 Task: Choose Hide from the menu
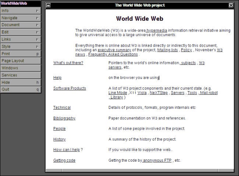[x=21, y=82]
